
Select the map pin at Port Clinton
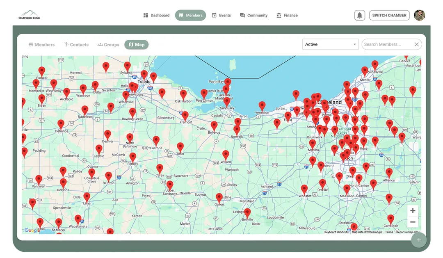204,94
